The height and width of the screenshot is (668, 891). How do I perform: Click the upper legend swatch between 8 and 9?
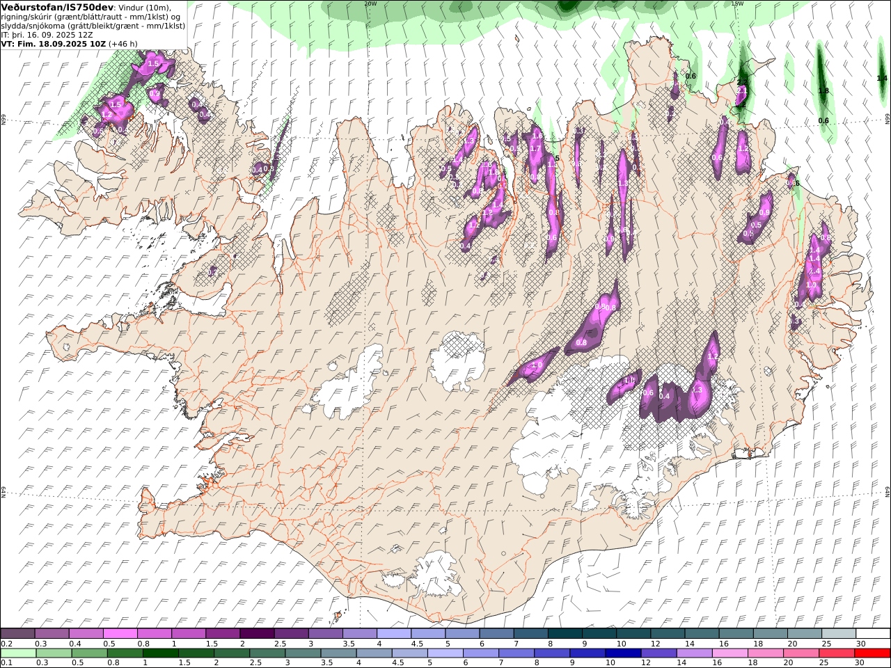click(565, 634)
